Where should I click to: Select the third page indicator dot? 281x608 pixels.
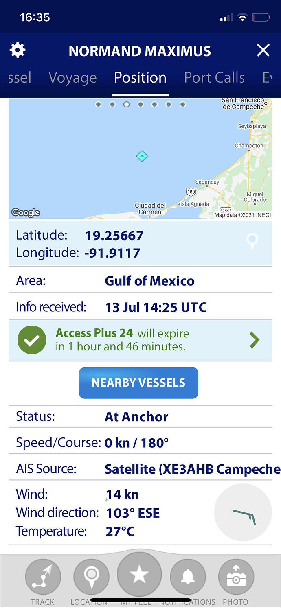[126, 105]
